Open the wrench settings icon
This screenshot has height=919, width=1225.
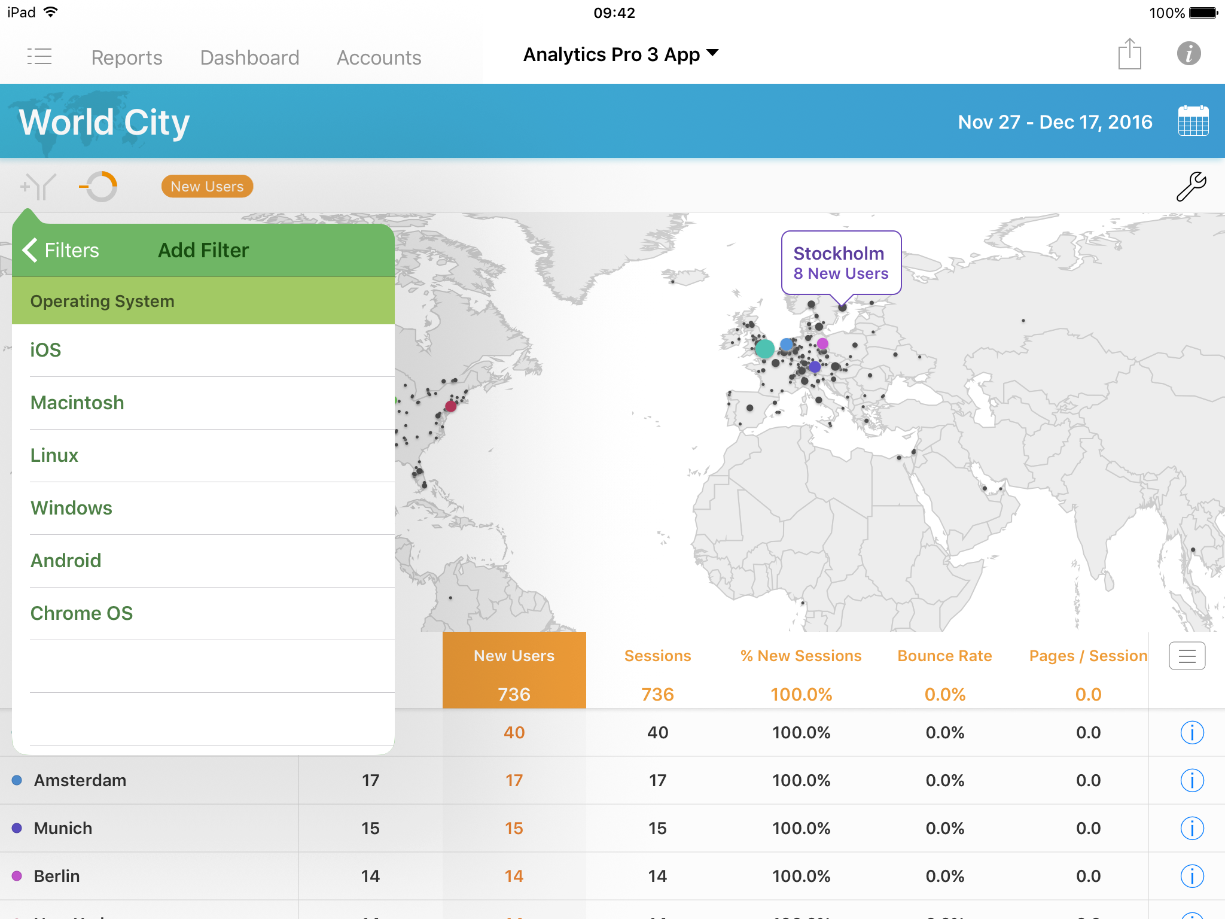tap(1191, 187)
